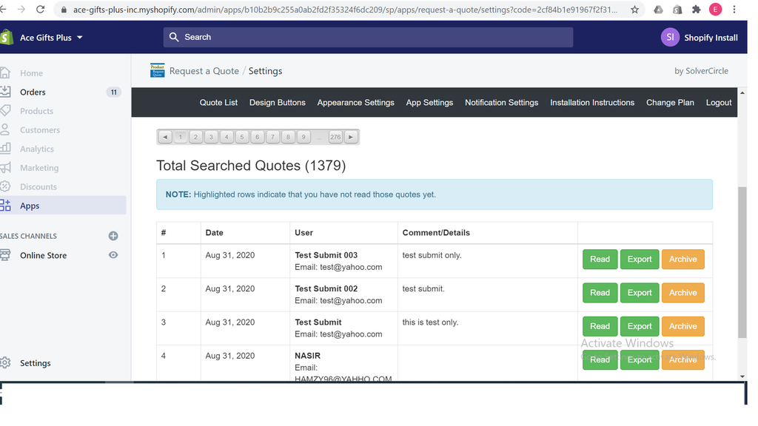Archive the Test Submit 002 quote
This screenshot has width=758, height=426.
point(682,293)
